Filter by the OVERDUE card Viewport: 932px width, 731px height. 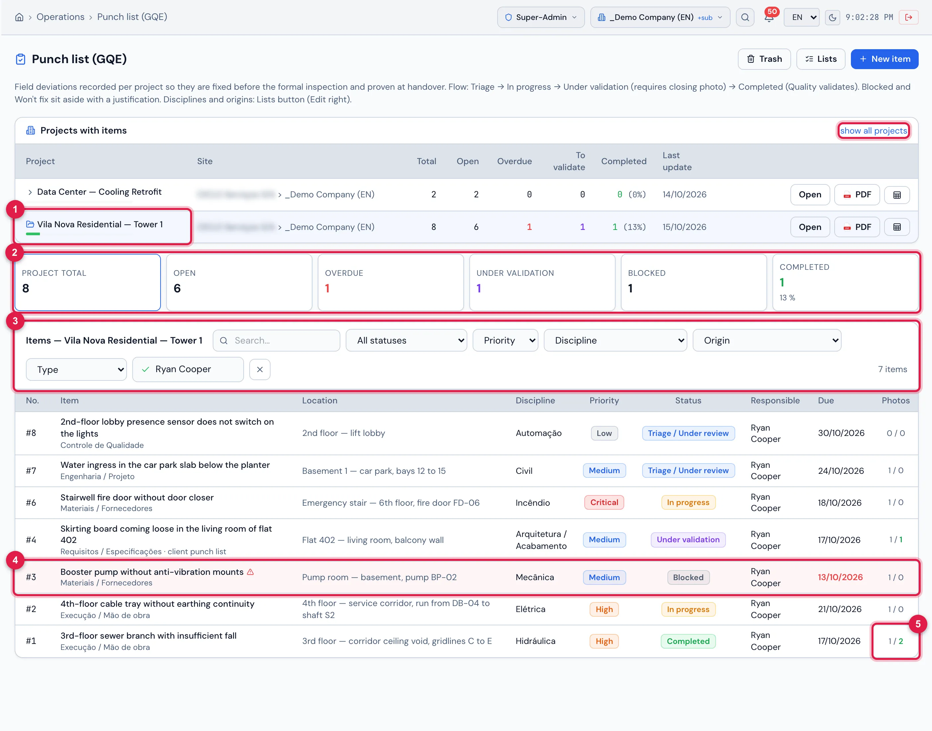(391, 282)
